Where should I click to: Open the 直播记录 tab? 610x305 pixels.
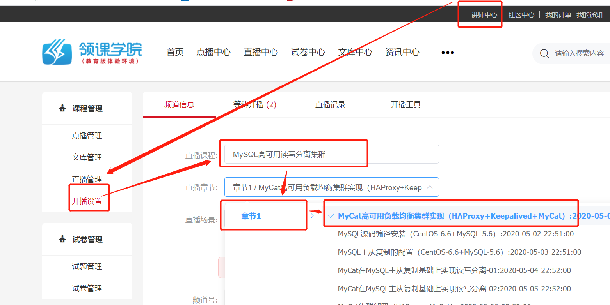[x=330, y=104]
